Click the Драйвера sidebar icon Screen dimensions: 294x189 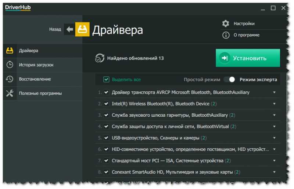[10, 51]
